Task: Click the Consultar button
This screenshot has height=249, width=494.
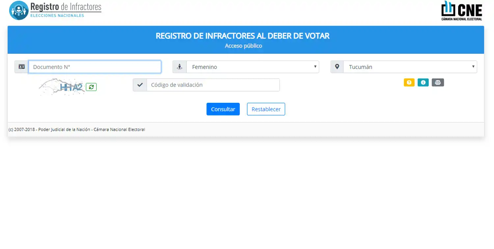Action: [223, 109]
